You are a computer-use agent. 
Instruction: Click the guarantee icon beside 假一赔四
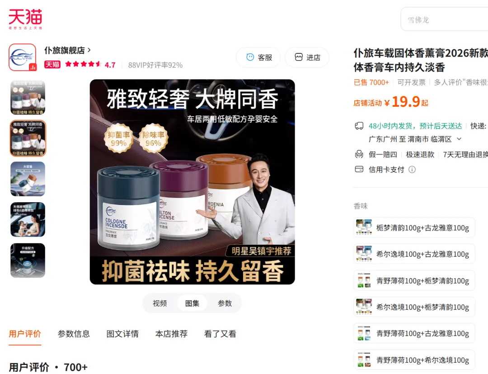[359, 154]
